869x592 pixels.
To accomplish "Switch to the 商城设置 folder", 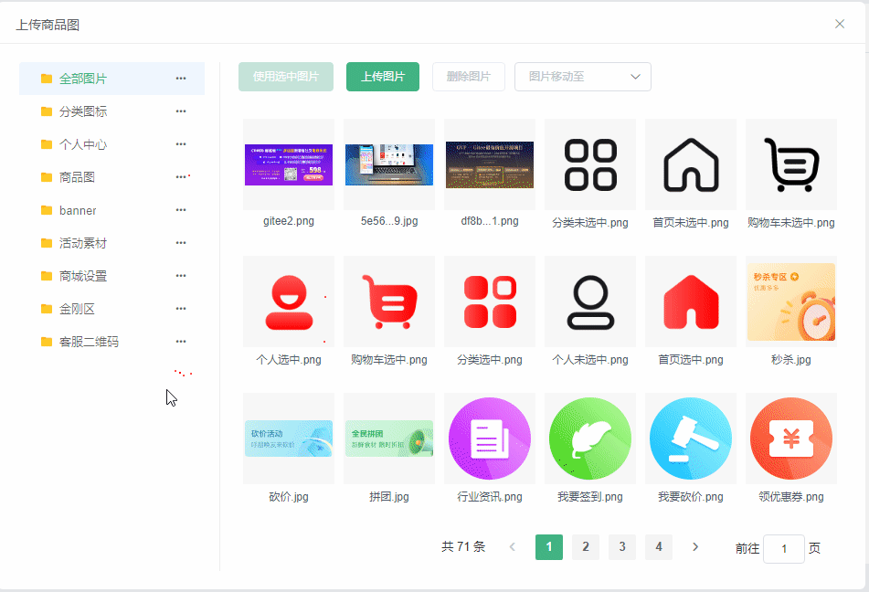I will coord(82,276).
